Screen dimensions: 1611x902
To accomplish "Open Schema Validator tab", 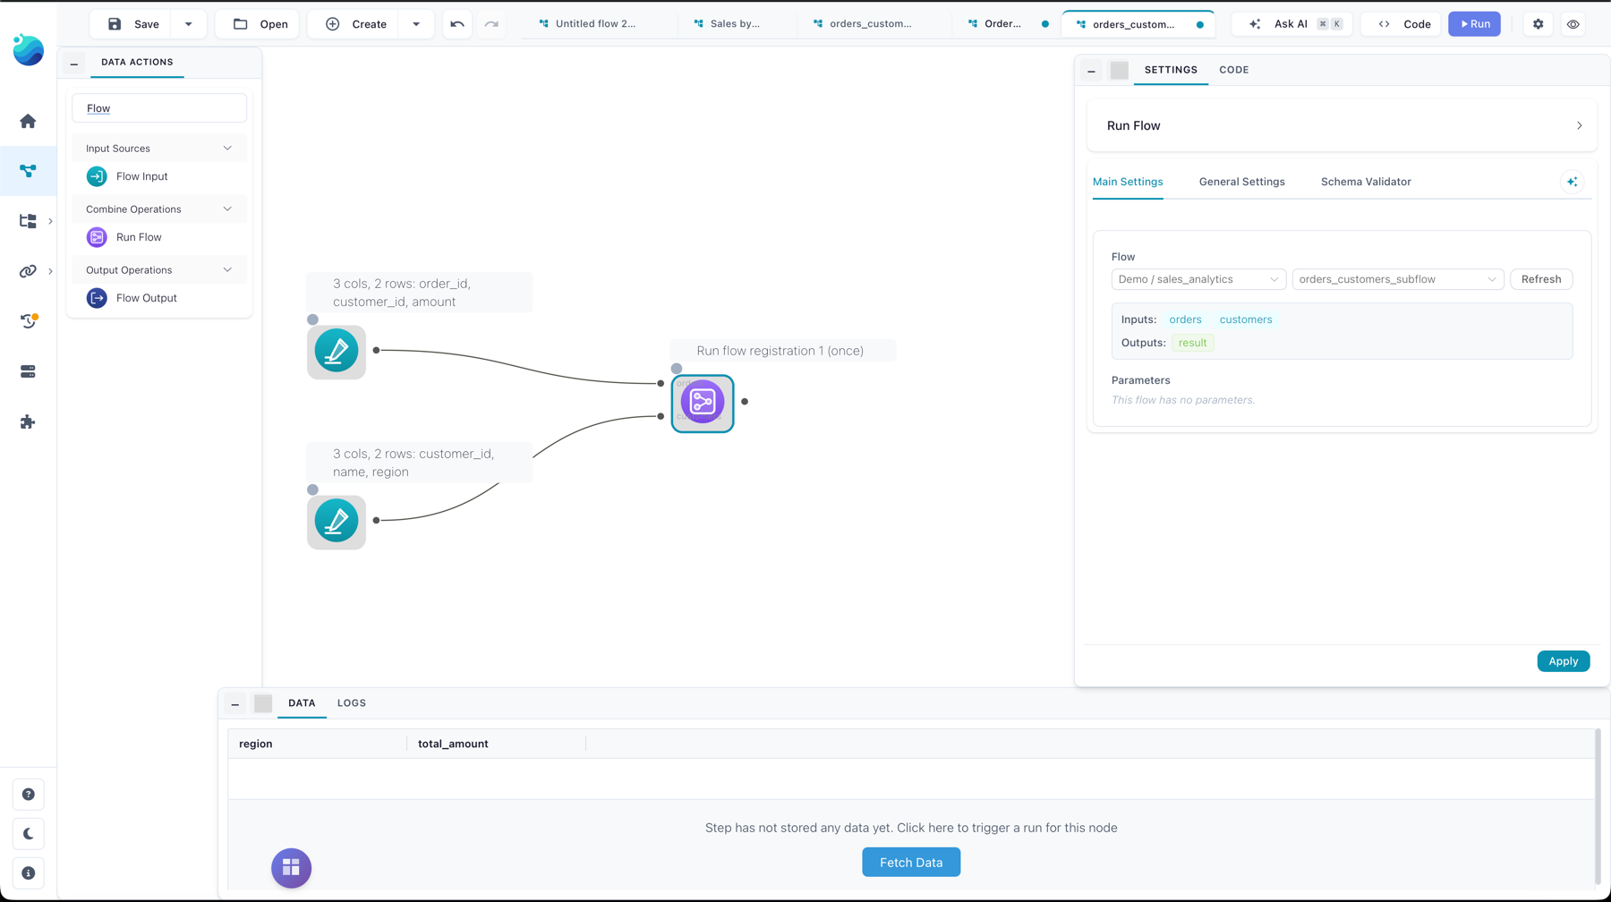I will coord(1366,182).
